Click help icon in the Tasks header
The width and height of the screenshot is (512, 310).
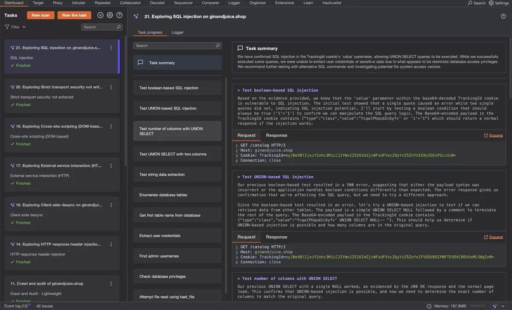point(119,15)
